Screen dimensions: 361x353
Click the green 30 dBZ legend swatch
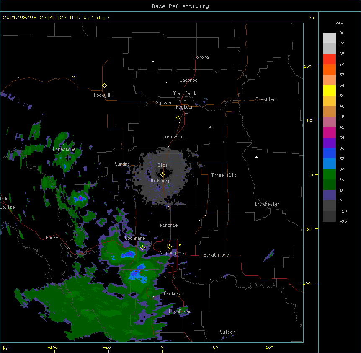(329, 174)
